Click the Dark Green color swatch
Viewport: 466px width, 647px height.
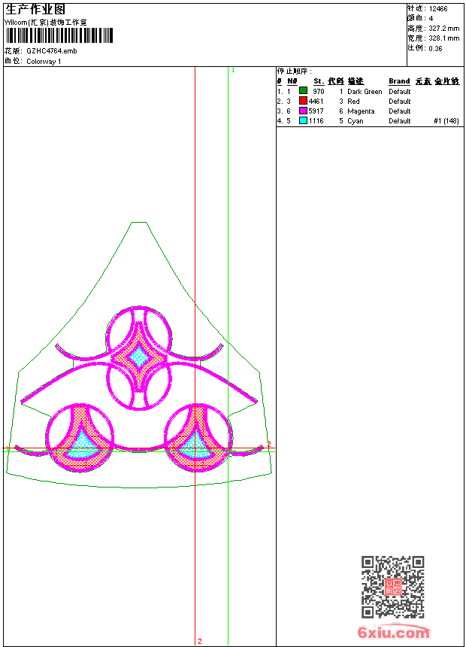[303, 90]
